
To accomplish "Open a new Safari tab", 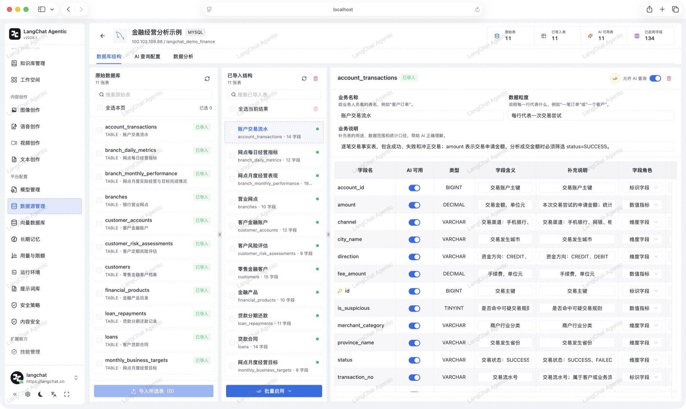I will click(x=662, y=10).
